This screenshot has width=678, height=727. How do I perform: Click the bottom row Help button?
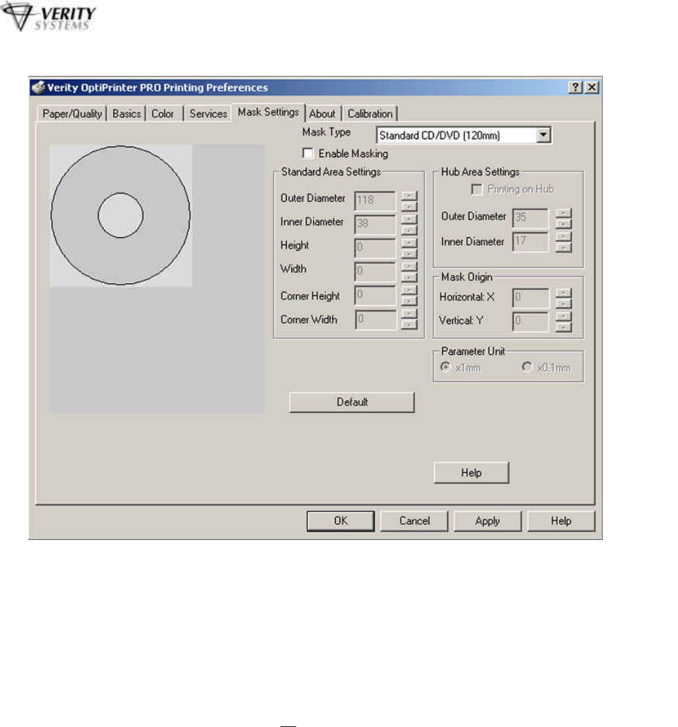[561, 521]
